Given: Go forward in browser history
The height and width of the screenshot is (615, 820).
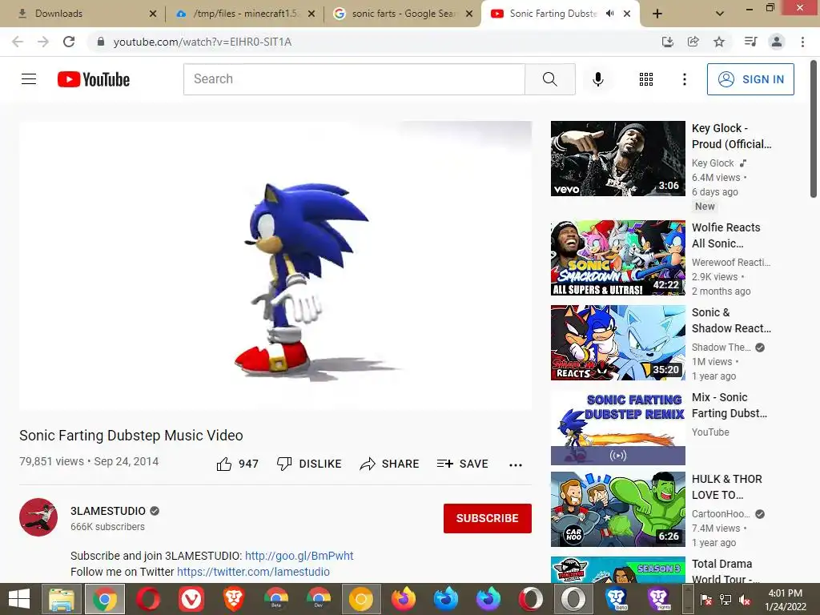Looking at the screenshot, I should coord(43,42).
